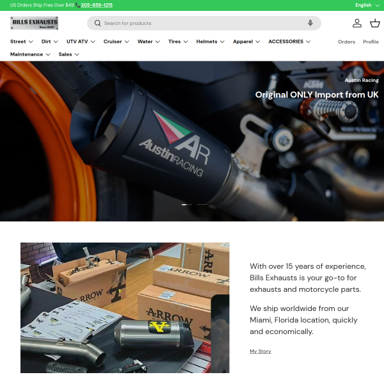Click 'With over 15 years of experience' paragraph
The width and height of the screenshot is (384, 384).
308,278
